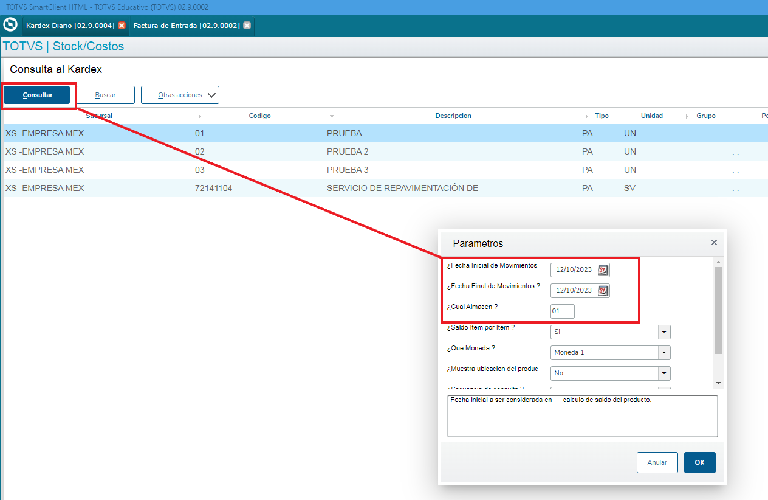
Task: Open the calendar picker for Fecha Final de Movimientos
Action: click(x=603, y=290)
